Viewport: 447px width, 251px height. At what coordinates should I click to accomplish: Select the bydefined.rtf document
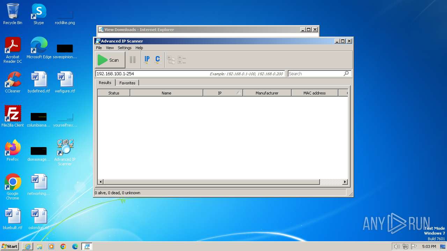(x=39, y=82)
